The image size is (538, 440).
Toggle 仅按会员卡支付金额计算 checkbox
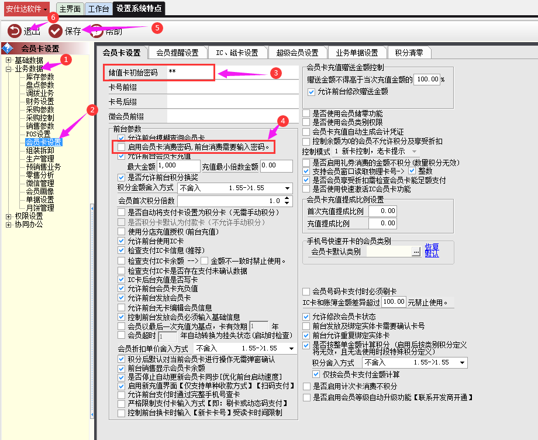(316, 374)
